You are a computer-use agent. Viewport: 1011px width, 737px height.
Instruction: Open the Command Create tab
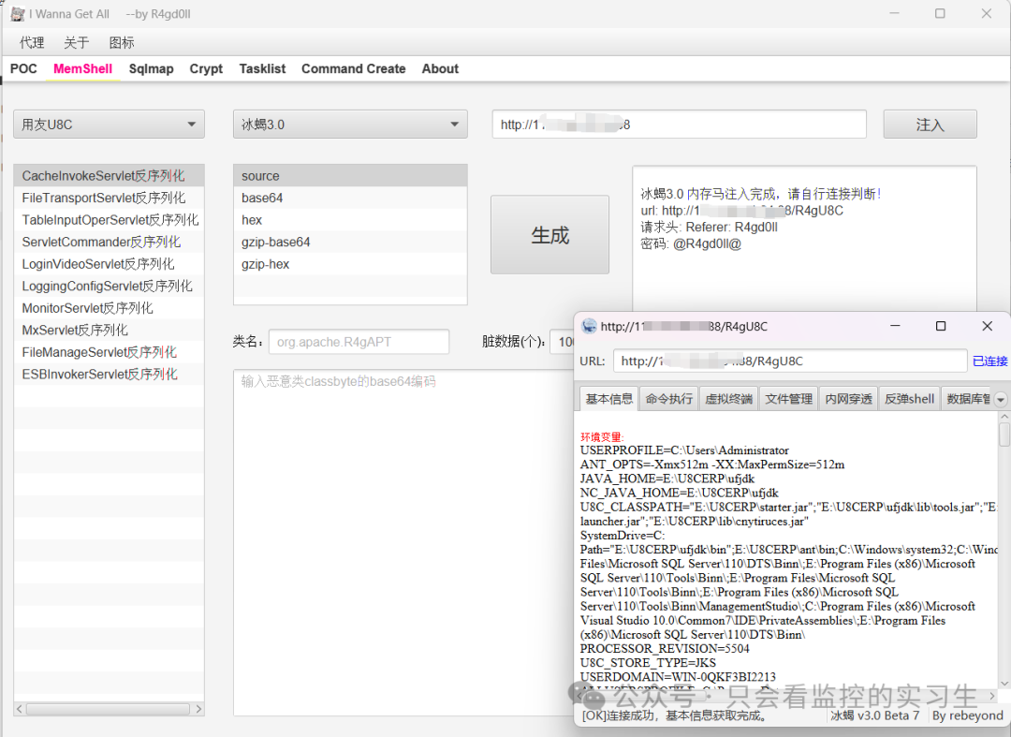[353, 68]
